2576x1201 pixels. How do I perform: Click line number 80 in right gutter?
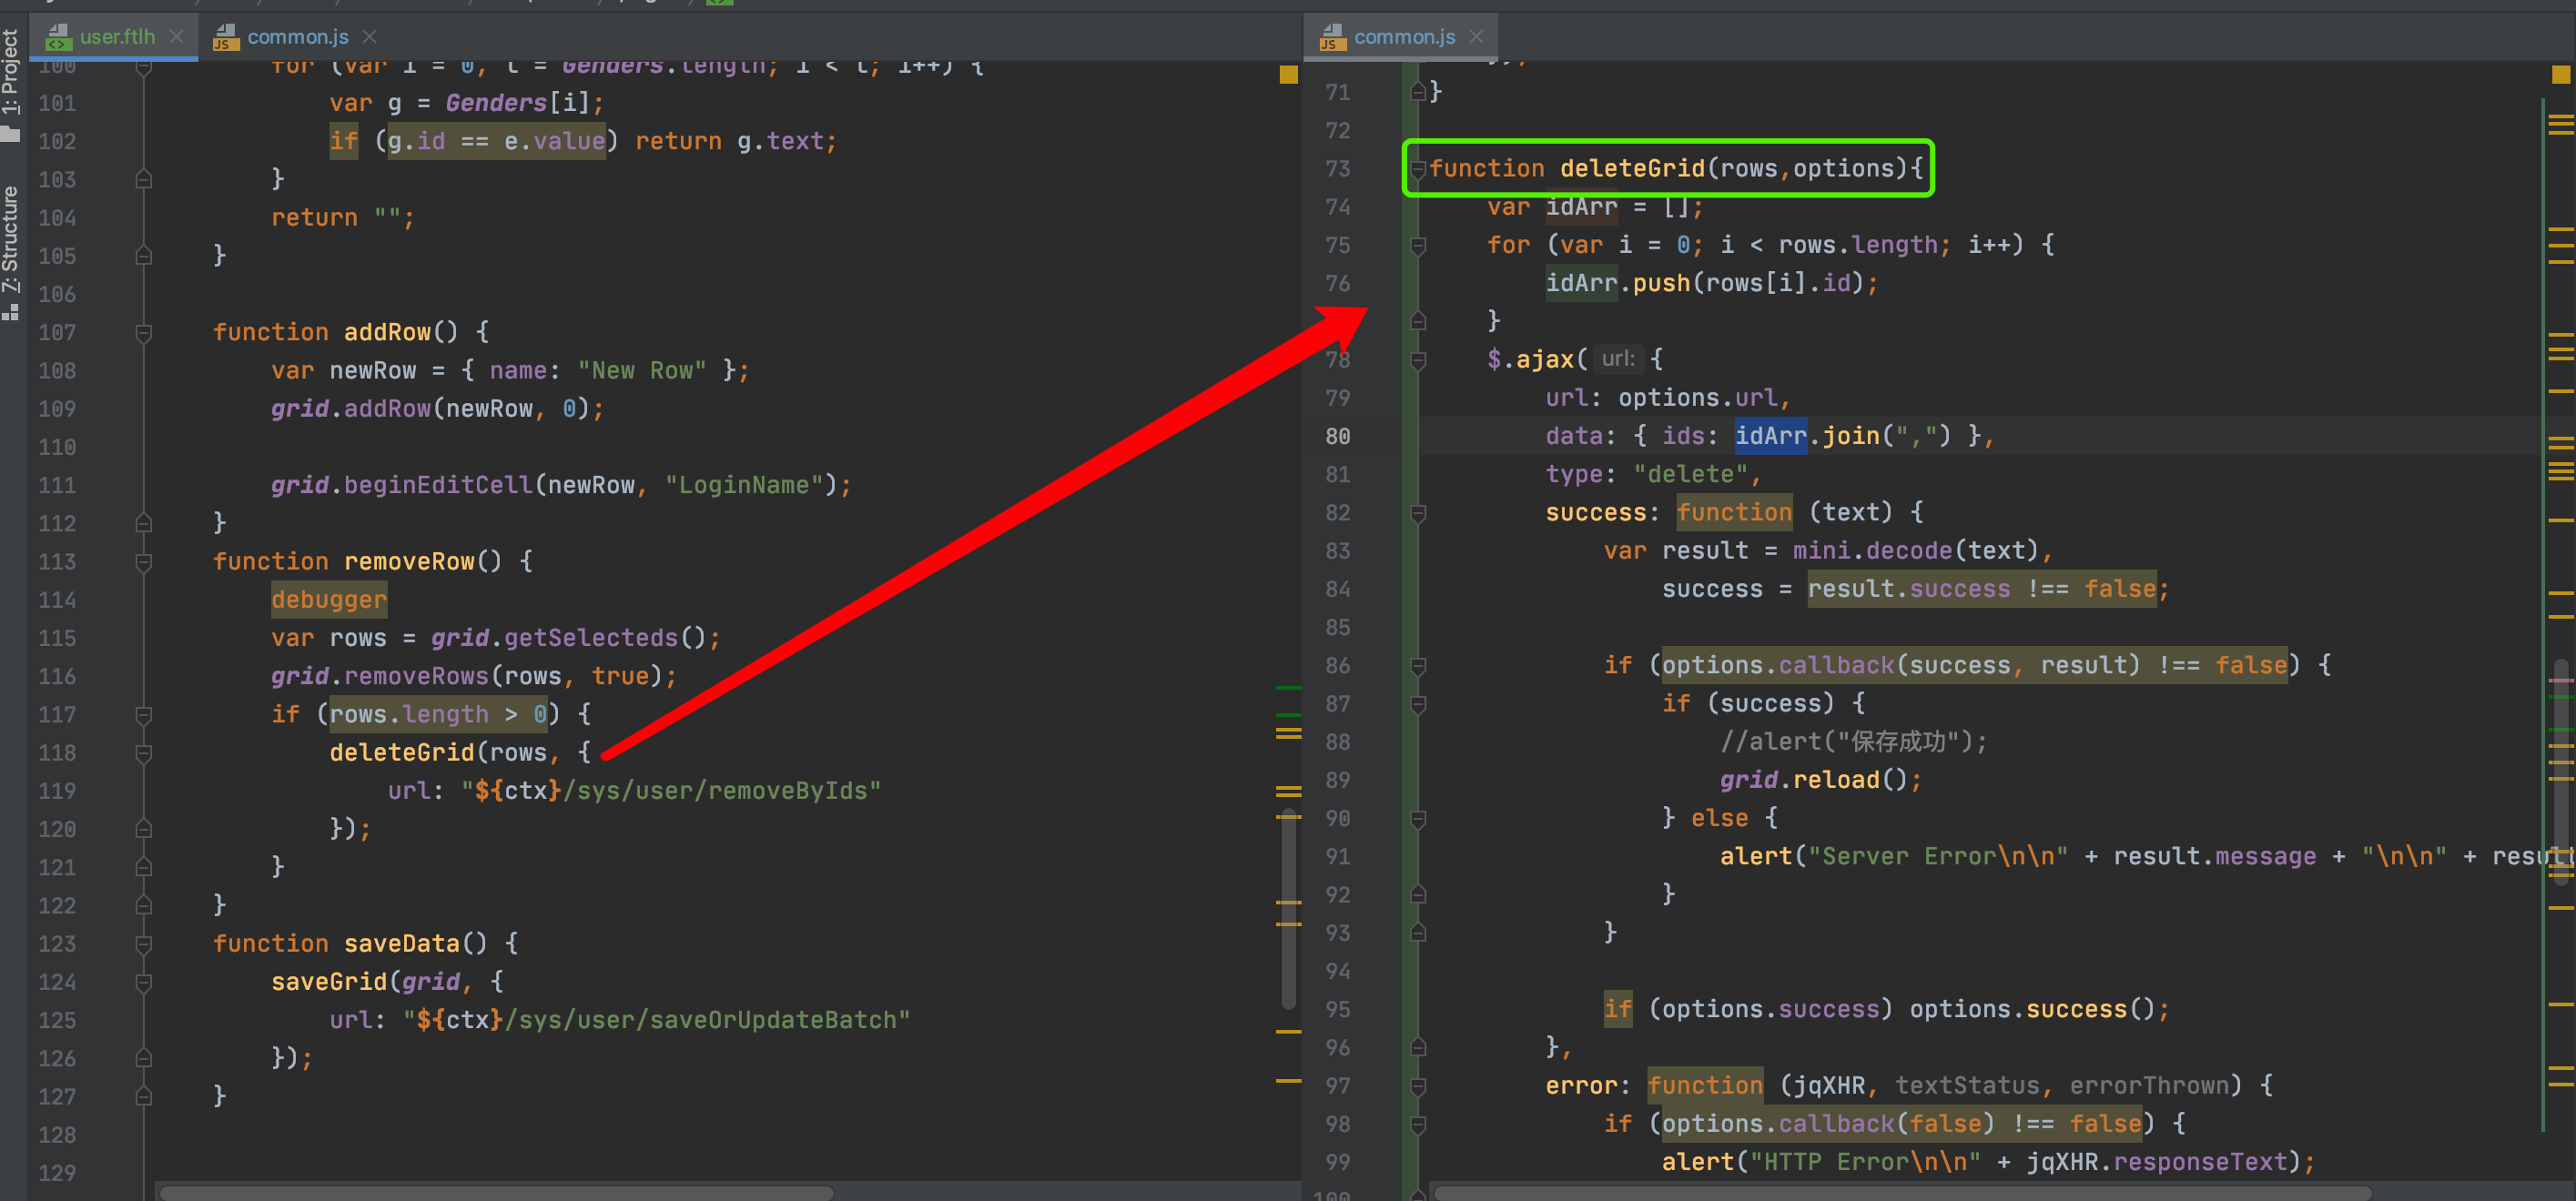tap(1337, 437)
